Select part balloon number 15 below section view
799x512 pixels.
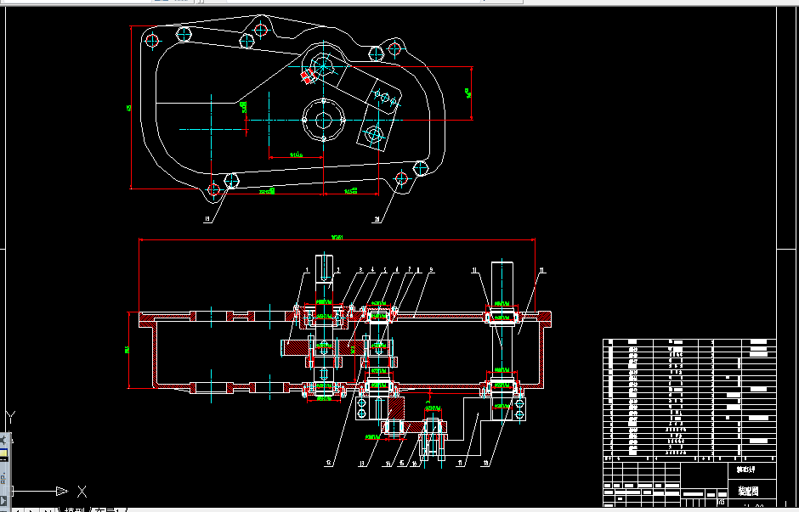[401, 463]
